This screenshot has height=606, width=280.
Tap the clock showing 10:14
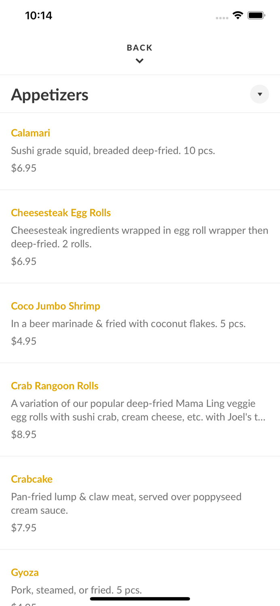point(39,15)
